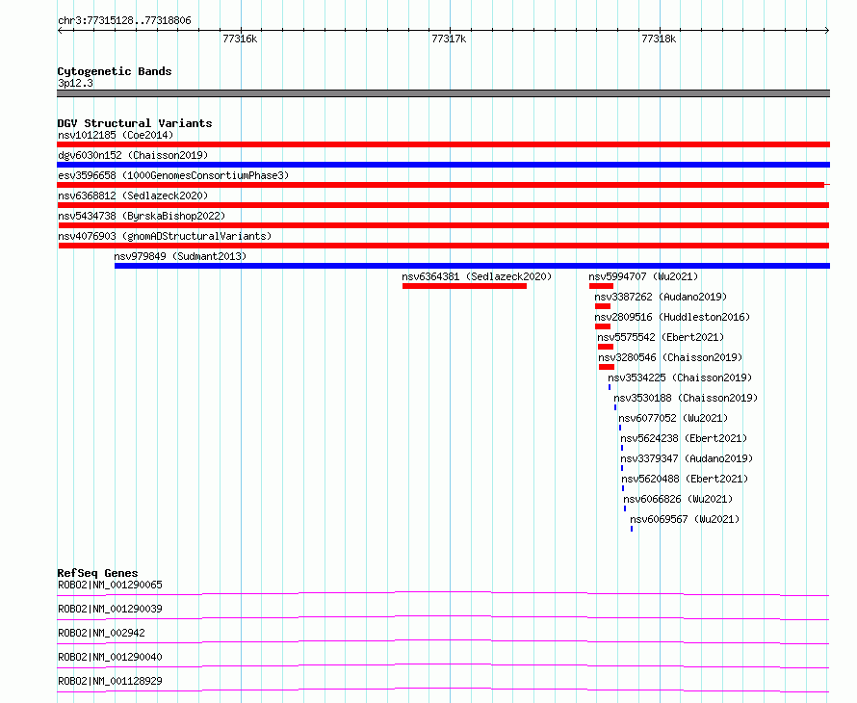
Task: Click nsv979849 (Sudmant2013) label
Action: [180, 256]
